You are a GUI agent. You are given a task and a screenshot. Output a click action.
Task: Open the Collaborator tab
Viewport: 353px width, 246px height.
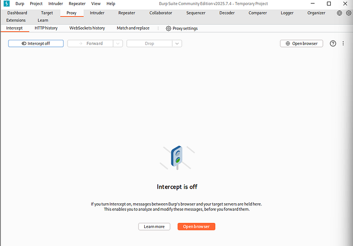click(x=161, y=13)
